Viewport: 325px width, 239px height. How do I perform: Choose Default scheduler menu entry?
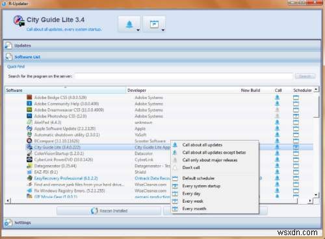[214, 178]
